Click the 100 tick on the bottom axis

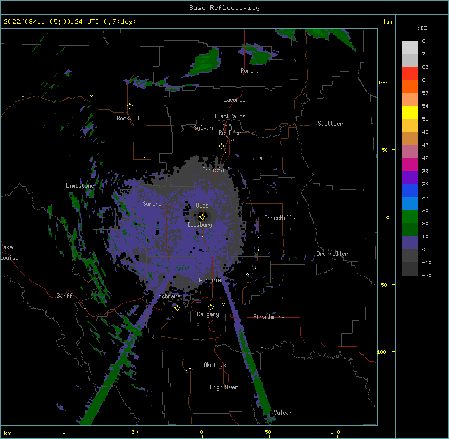tap(335, 432)
